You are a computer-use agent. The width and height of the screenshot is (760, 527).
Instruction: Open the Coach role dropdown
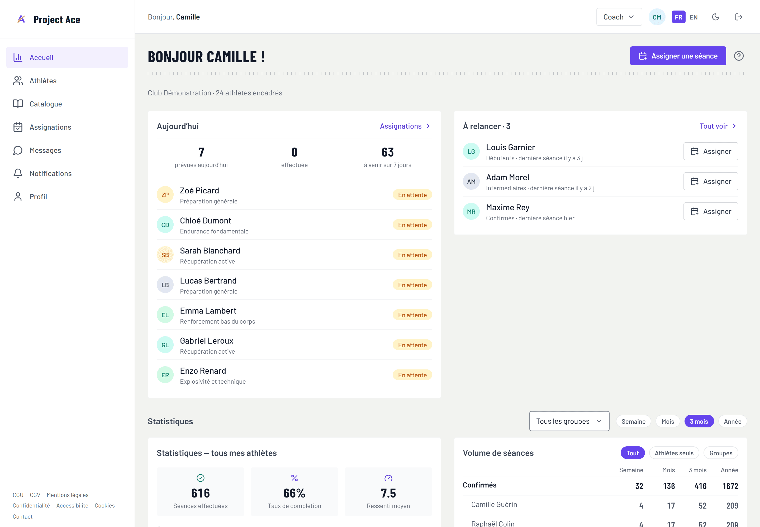(x=619, y=17)
